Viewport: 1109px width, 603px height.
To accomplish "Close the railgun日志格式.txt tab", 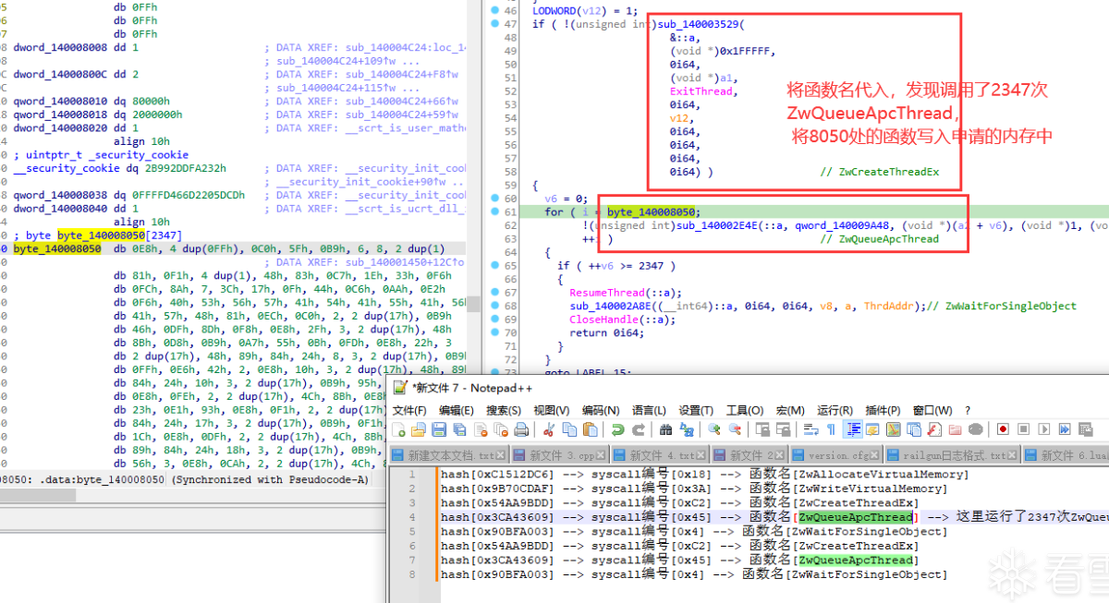I will click(x=1013, y=455).
